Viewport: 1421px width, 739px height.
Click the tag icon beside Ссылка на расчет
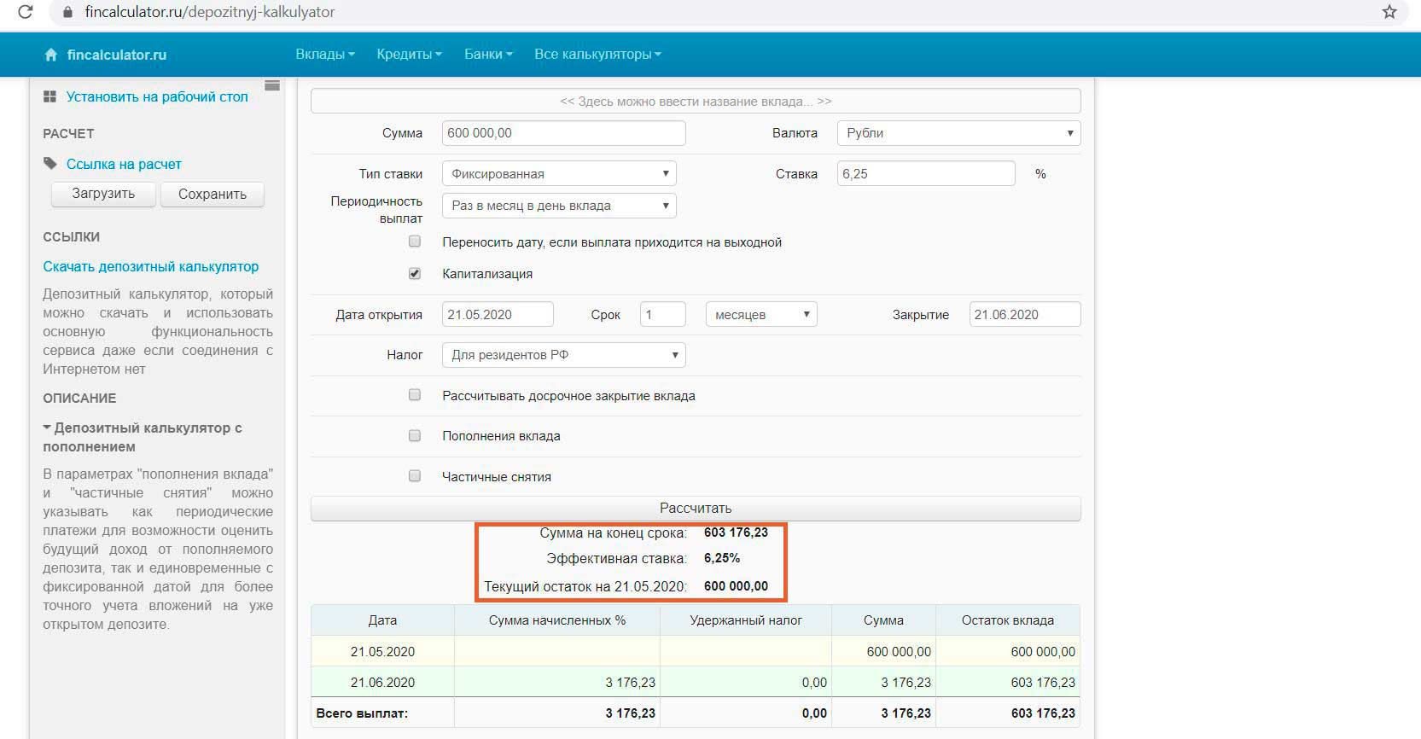tap(50, 163)
